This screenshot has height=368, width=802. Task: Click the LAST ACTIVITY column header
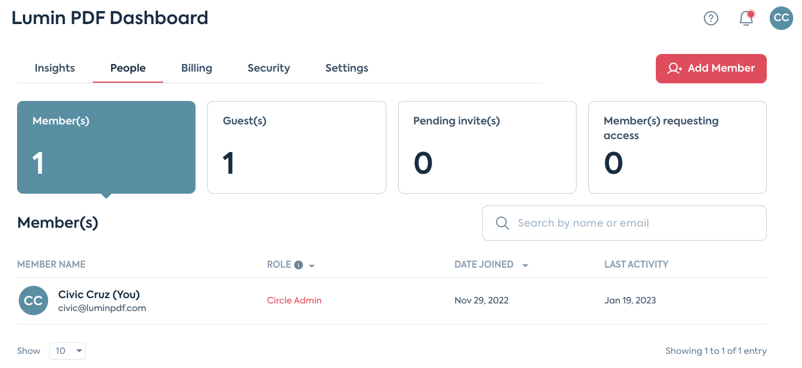pos(636,265)
